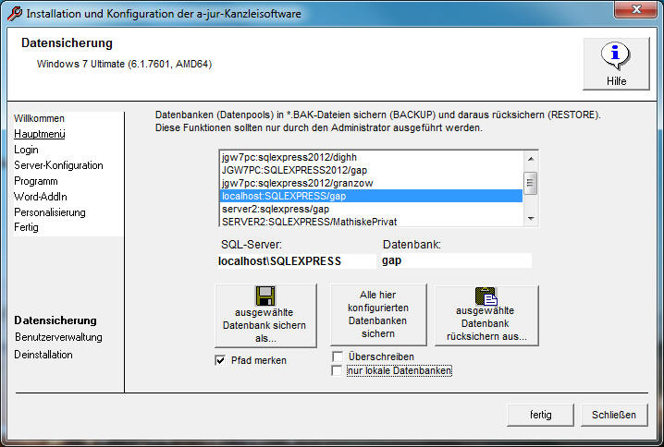Viewport: 664px width, 447px height.
Task: Click the Hilfe info speech bubble icon
Action: coord(615,55)
